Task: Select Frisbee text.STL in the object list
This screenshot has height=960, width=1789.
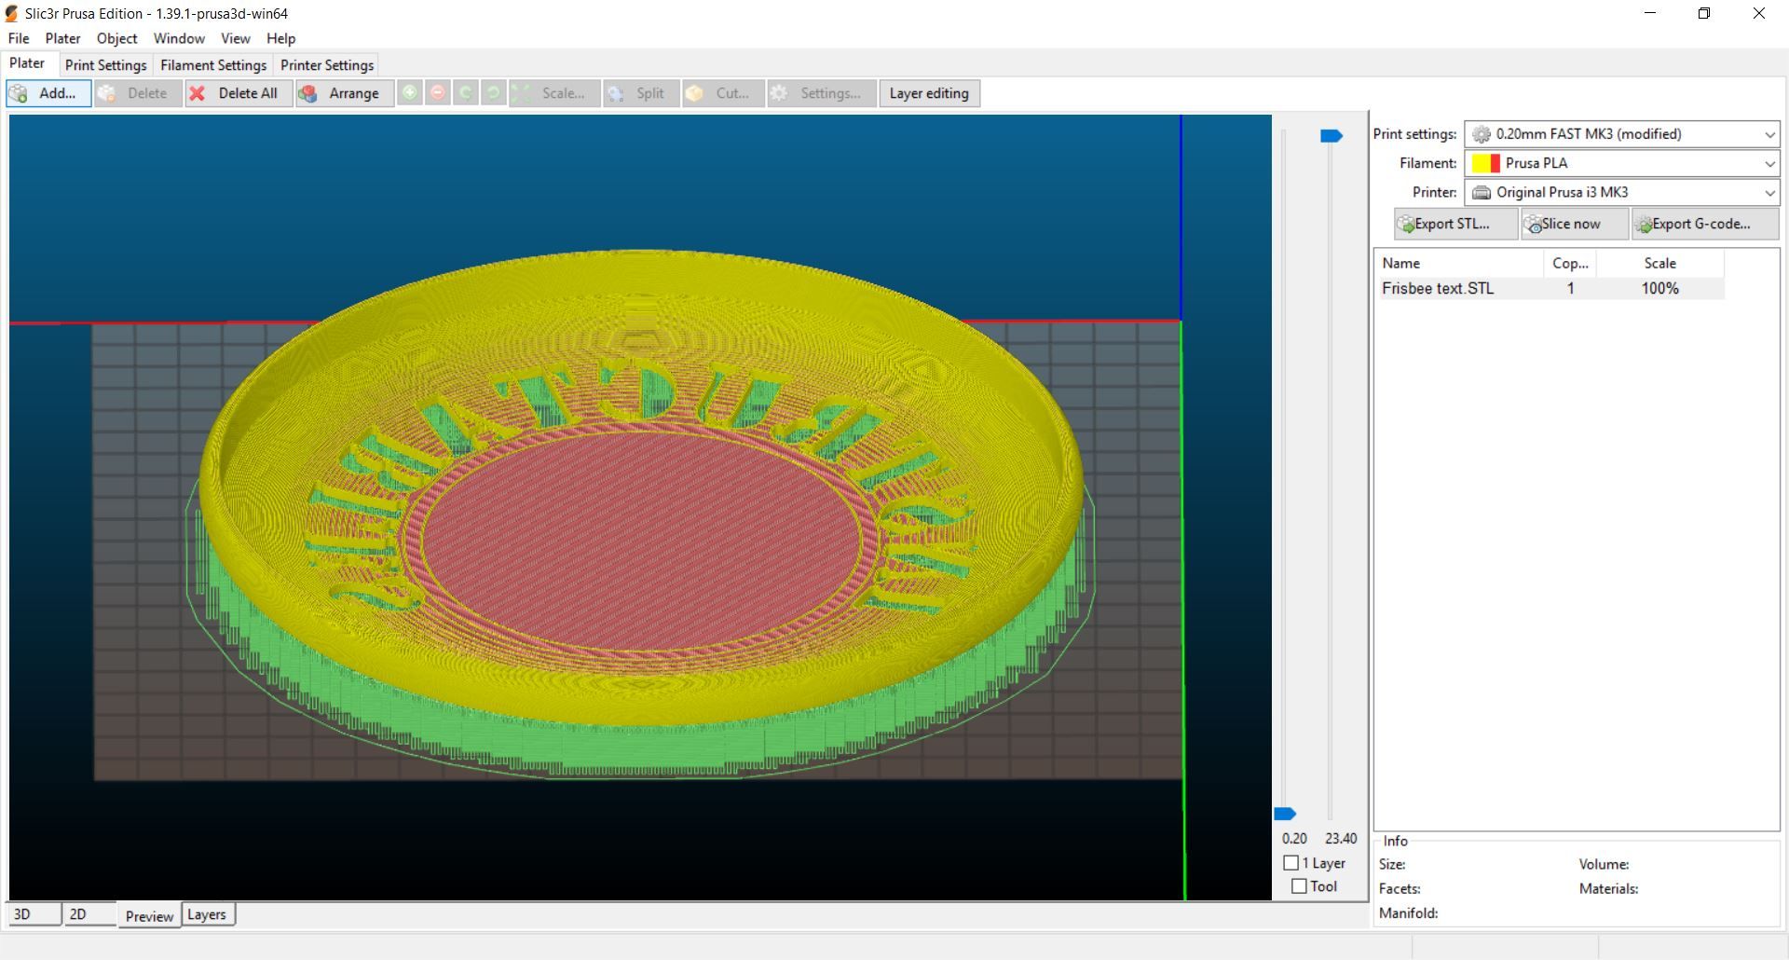Action: (x=1438, y=289)
